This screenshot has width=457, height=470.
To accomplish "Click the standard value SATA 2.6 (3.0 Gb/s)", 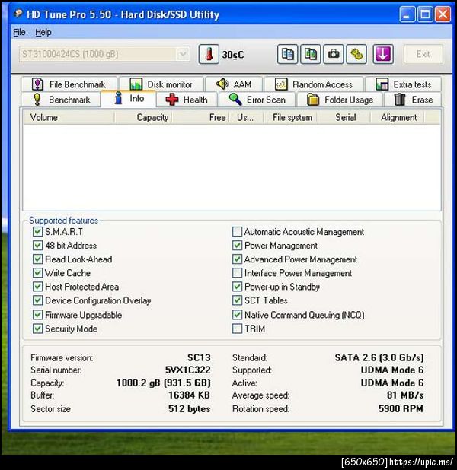I will [379, 357].
